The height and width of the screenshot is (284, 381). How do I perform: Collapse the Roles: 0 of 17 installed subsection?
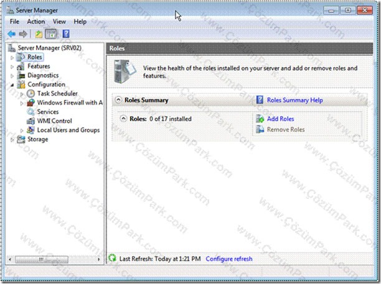[x=124, y=119]
